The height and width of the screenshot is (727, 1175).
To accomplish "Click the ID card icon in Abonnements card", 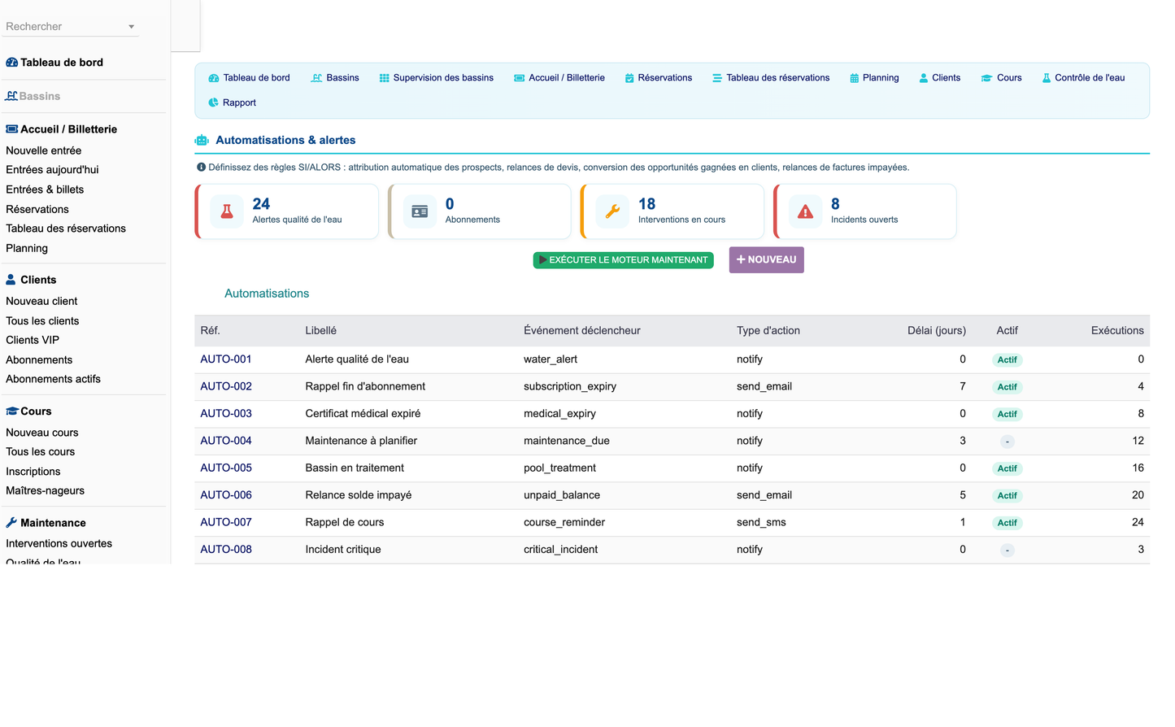I will 420,211.
